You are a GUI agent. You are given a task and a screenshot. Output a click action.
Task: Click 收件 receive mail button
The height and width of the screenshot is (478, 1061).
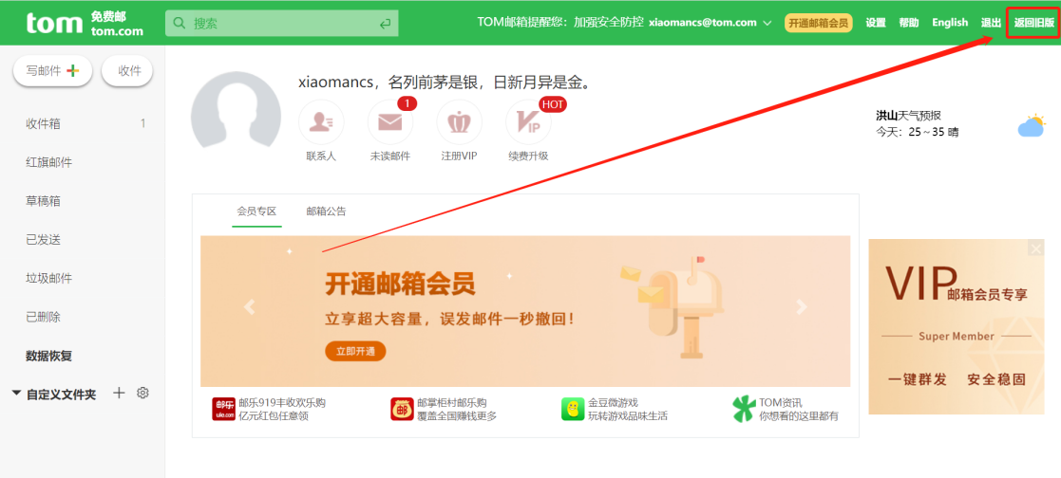tap(127, 71)
